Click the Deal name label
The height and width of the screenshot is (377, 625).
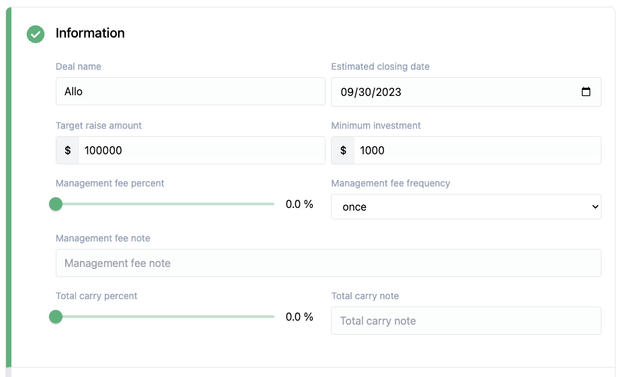79,66
